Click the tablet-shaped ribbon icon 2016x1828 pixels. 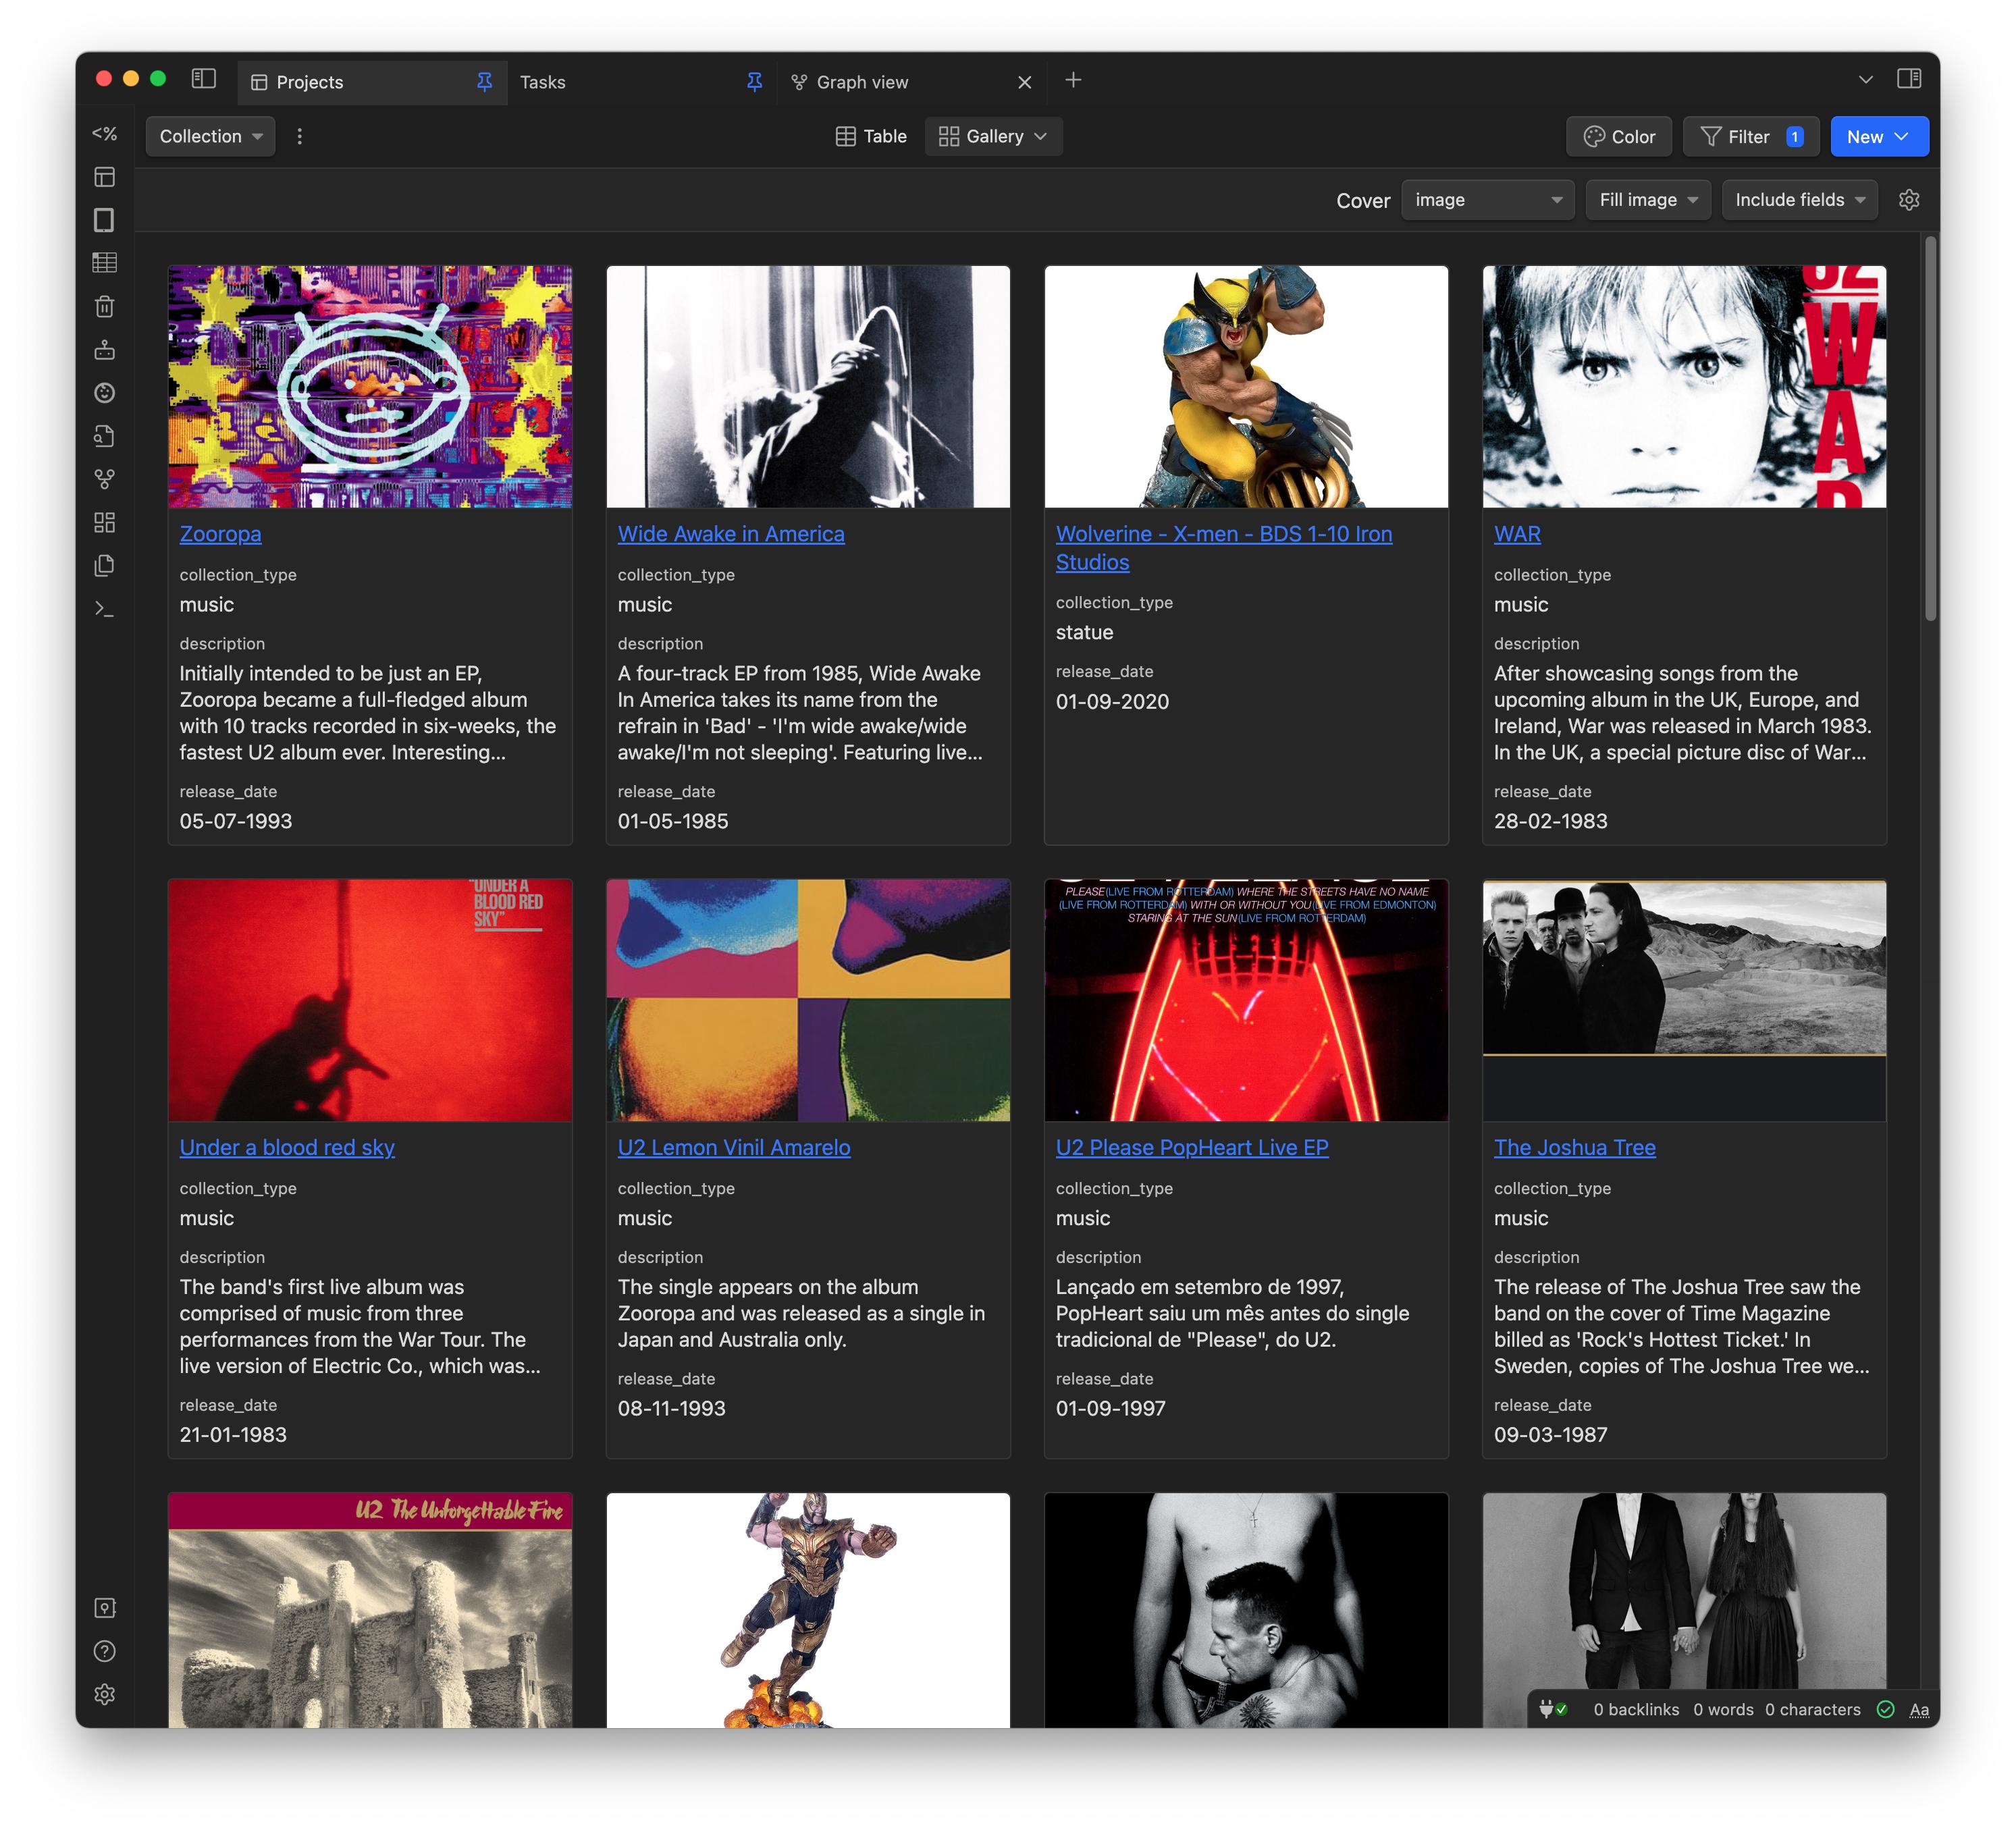[105, 220]
